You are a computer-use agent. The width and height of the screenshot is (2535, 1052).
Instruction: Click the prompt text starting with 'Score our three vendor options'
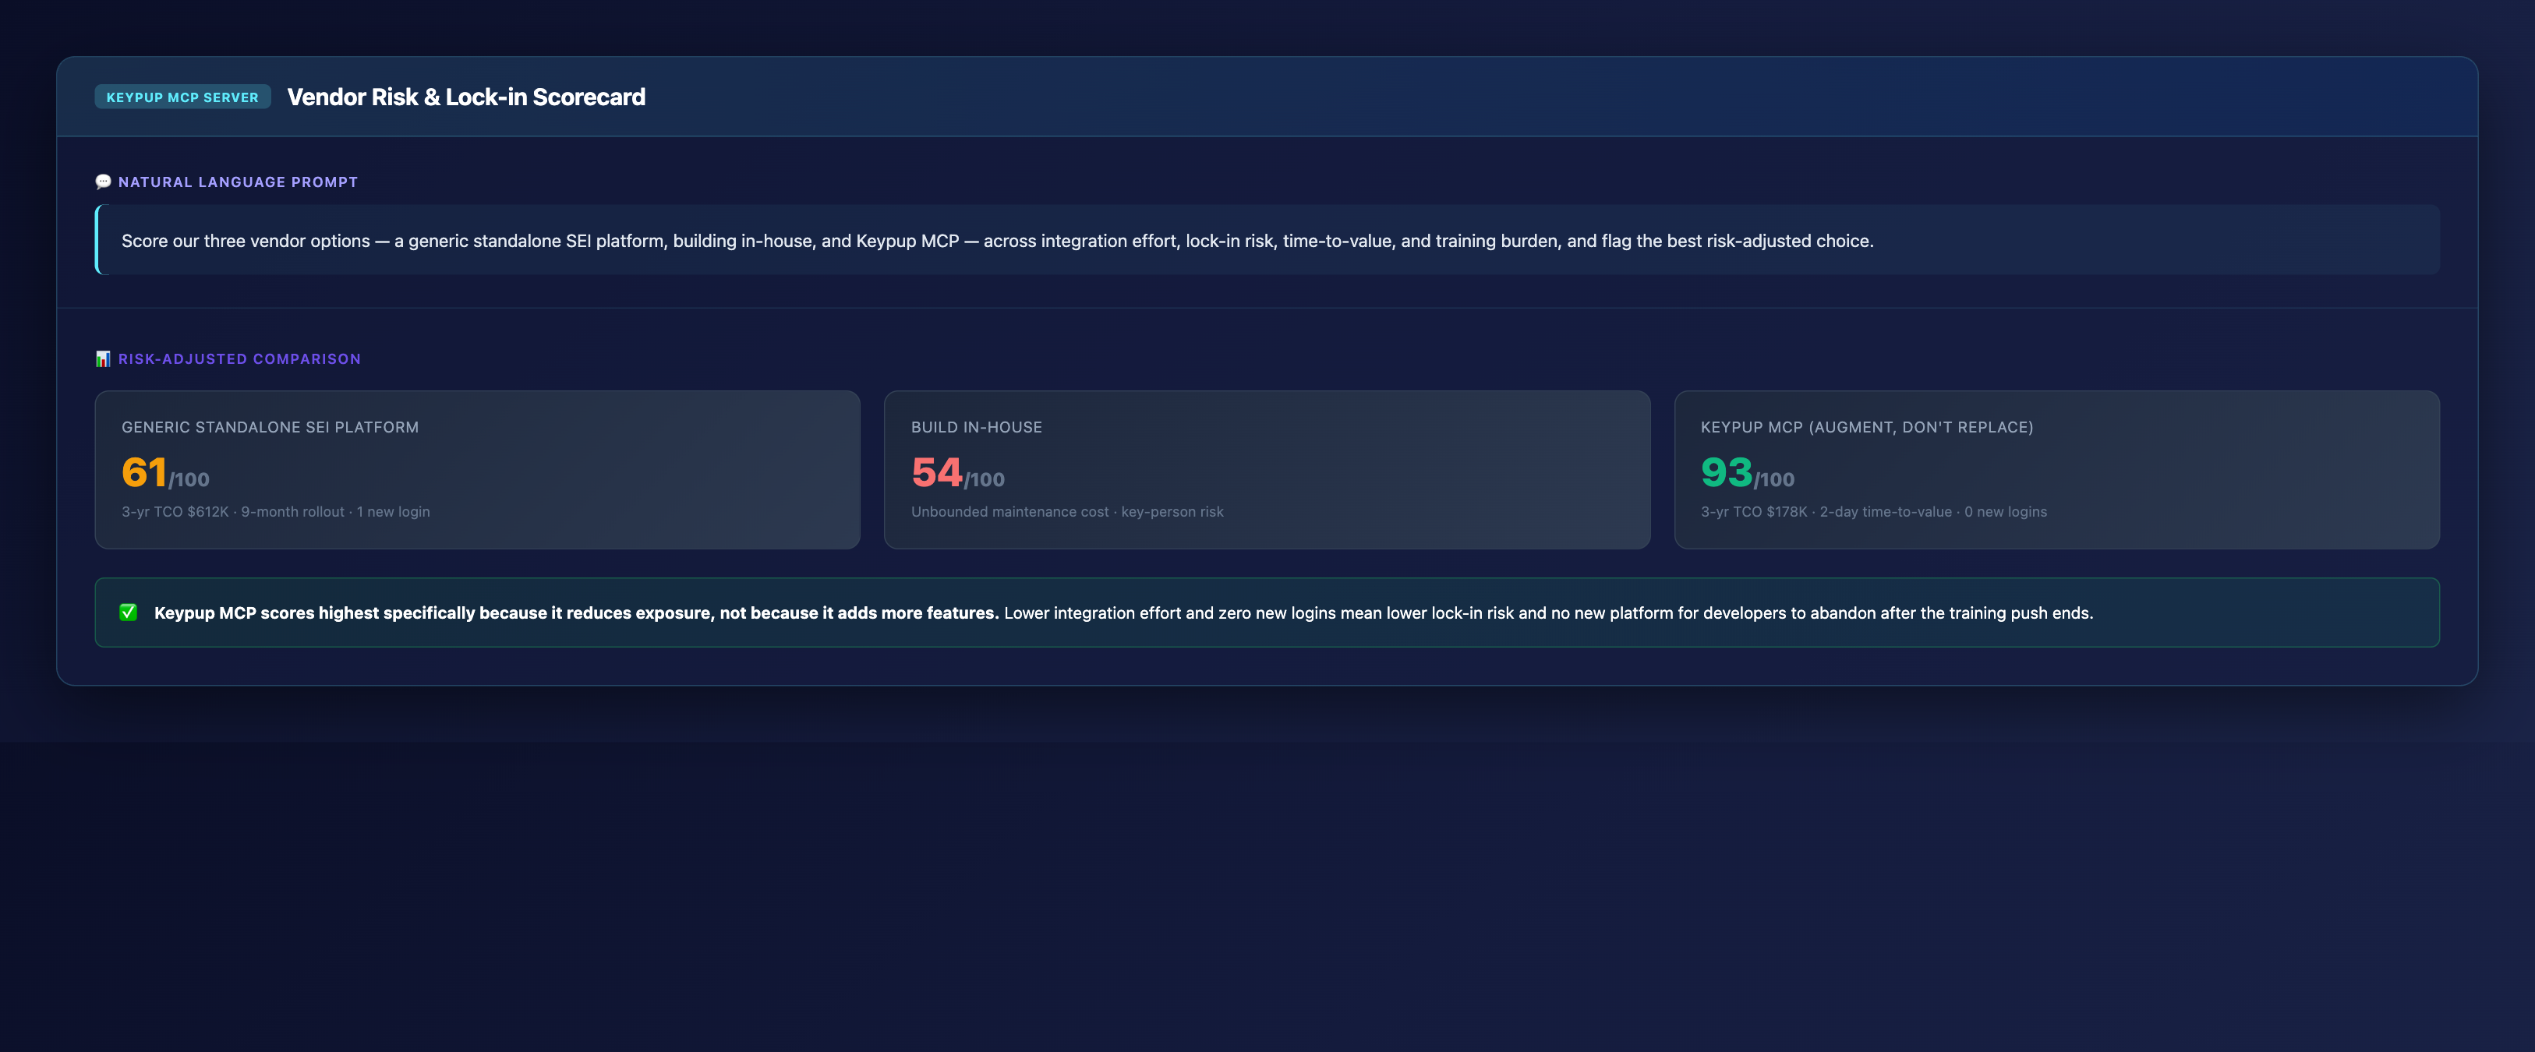click(997, 241)
